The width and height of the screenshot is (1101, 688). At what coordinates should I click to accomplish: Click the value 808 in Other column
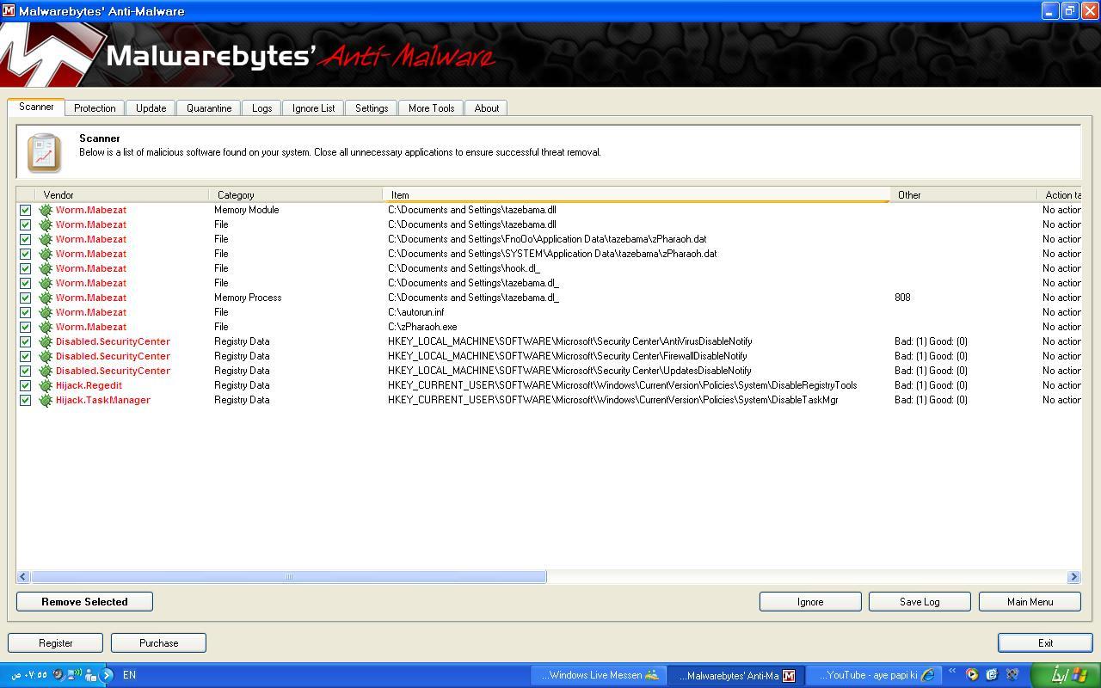[x=902, y=298]
